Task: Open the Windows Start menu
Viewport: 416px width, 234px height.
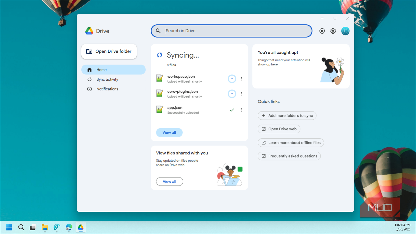Action: point(9,227)
